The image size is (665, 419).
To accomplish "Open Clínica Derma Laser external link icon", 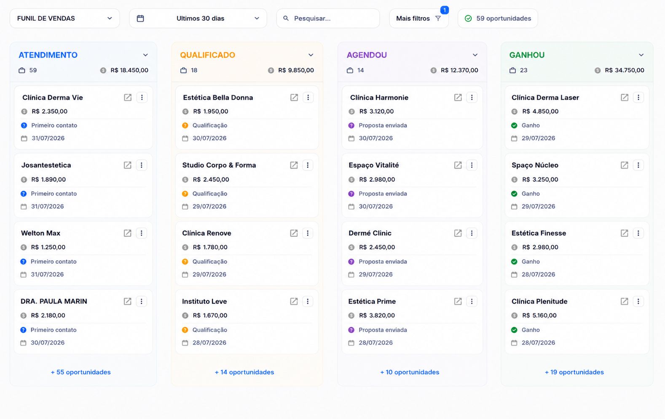I will (x=625, y=98).
